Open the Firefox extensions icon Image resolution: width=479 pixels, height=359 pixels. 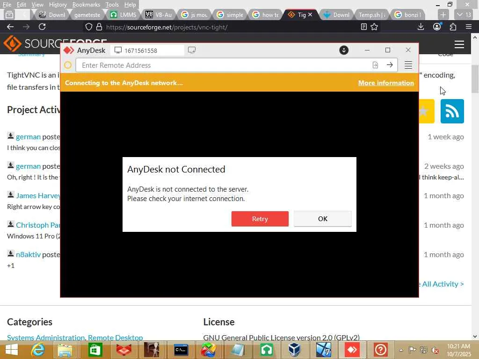click(x=453, y=27)
